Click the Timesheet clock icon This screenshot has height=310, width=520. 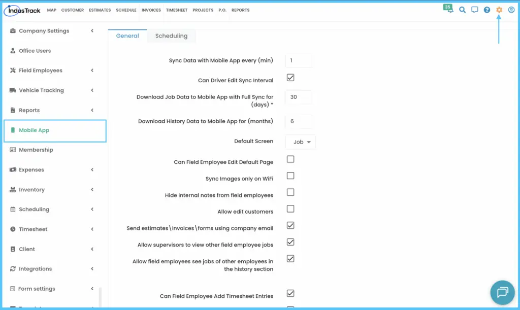coord(13,229)
